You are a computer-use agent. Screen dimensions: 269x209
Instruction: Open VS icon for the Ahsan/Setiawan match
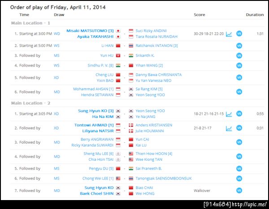click(x=239, y=92)
